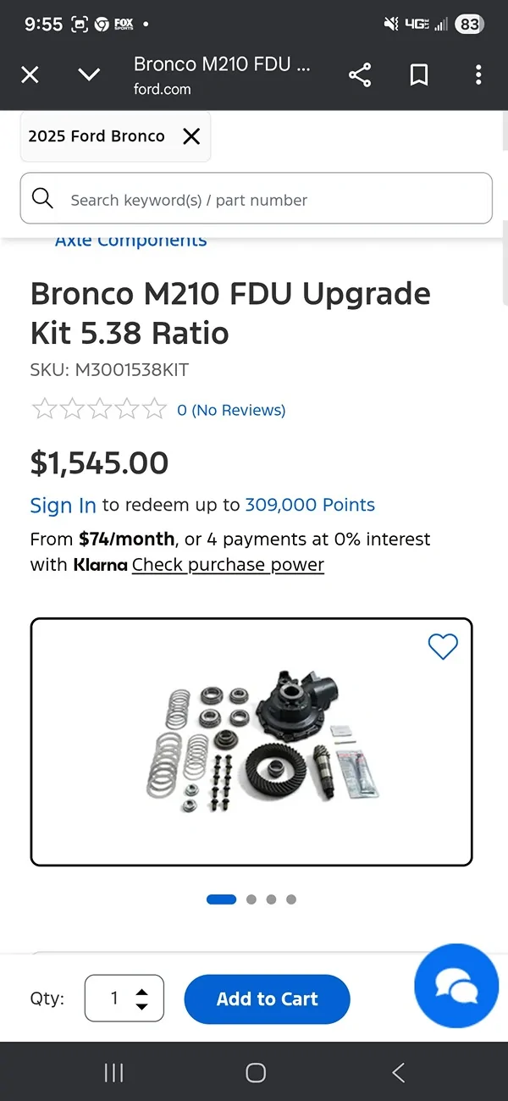The image size is (508, 1101).
Task: Select the second image carousel dot
Action: click(x=251, y=899)
